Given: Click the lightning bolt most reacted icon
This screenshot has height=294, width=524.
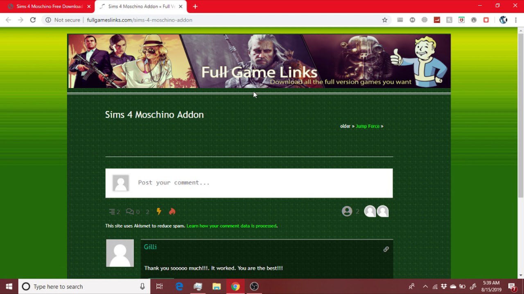Looking at the screenshot, I should coord(159,212).
